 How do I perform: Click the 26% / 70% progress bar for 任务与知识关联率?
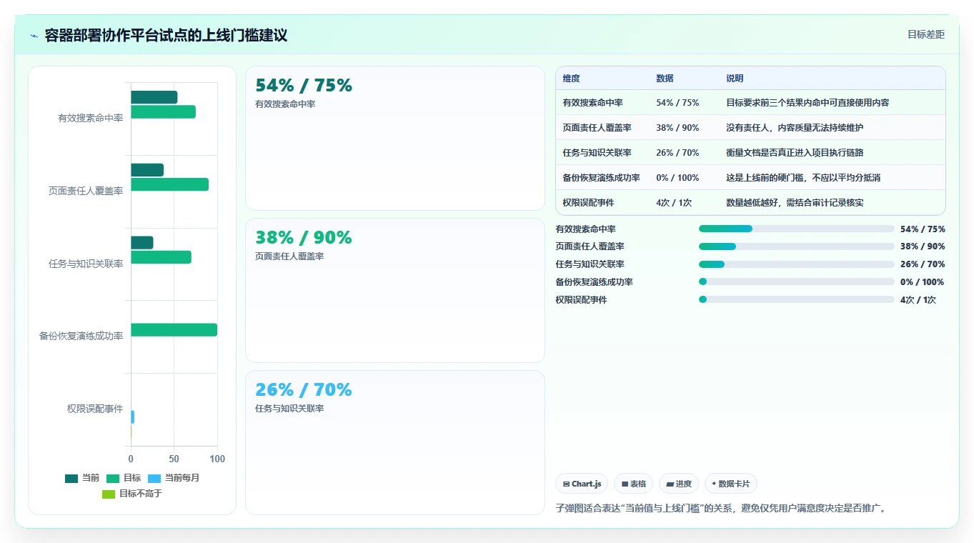(796, 264)
